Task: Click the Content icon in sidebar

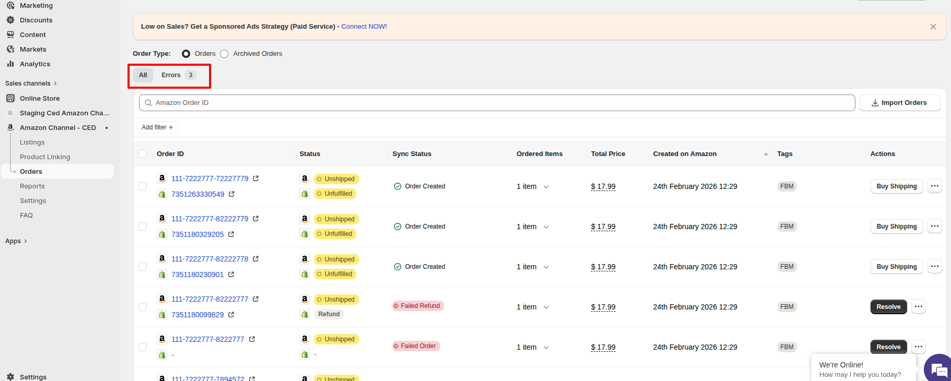Action: (x=10, y=34)
